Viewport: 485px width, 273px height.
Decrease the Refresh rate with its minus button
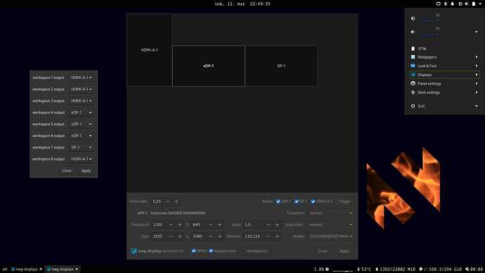(x=269, y=236)
